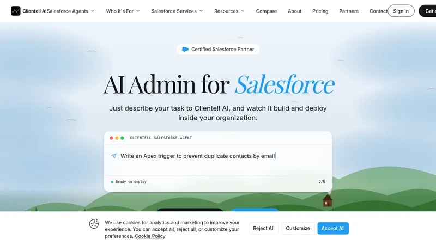Click the 'Ready to deploy' status text

[x=131, y=182]
